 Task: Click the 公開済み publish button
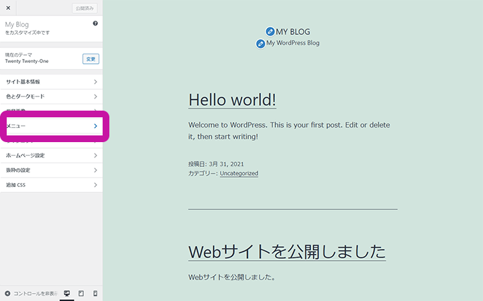85,9
